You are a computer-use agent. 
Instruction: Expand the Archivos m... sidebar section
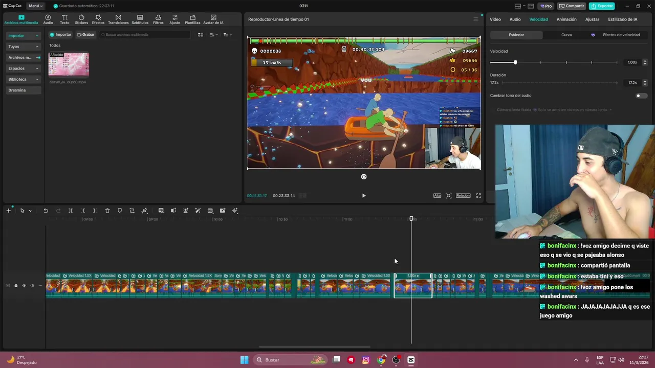point(24,58)
